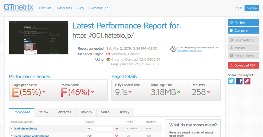The height and width of the screenshot is (137, 263).
Task: Copy report link using chain icon
Action: pyautogui.click(x=247, y=81)
